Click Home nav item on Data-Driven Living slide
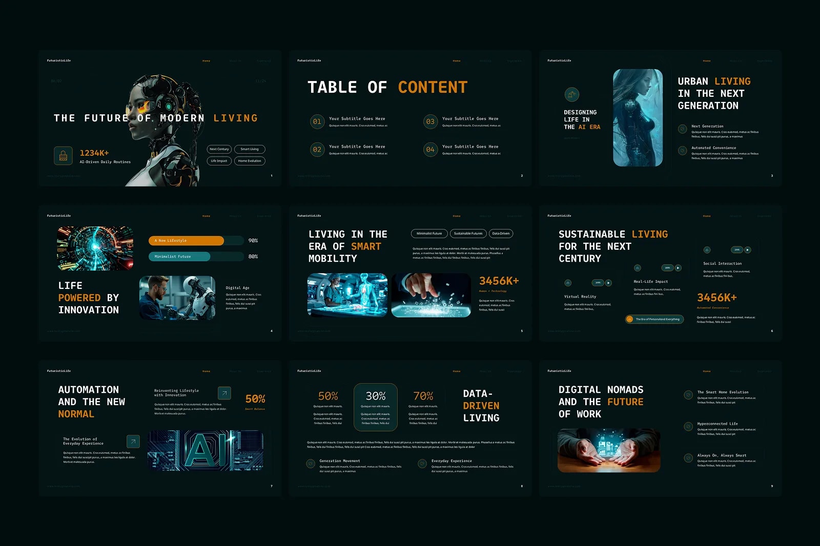 457,371
